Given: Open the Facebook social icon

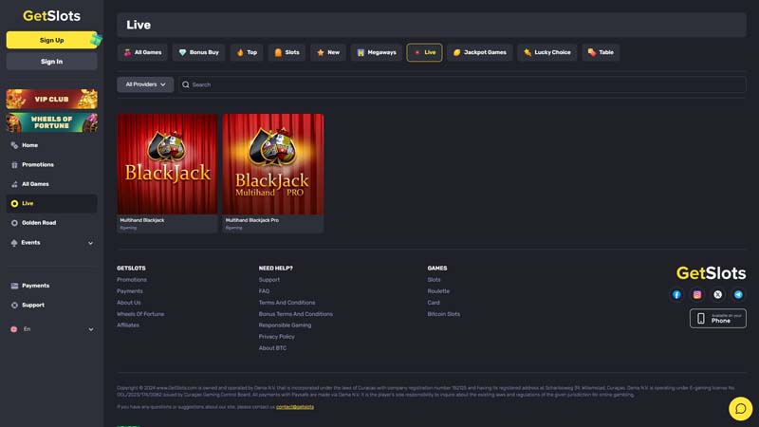Looking at the screenshot, I should coord(676,294).
